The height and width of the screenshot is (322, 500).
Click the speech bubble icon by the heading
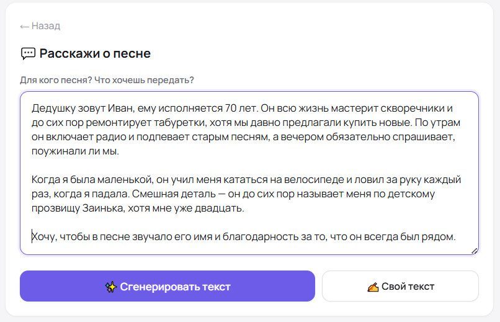tap(28, 53)
